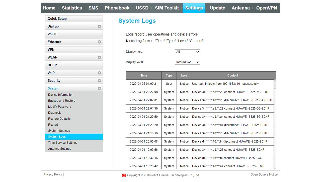Open the Display type dropdown

point(187,52)
